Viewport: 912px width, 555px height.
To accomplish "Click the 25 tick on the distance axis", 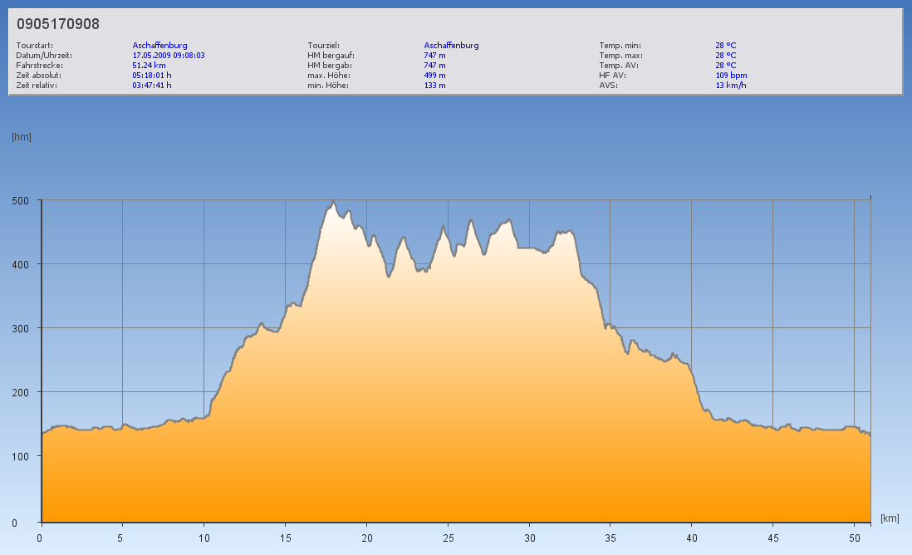I will 448,538.
